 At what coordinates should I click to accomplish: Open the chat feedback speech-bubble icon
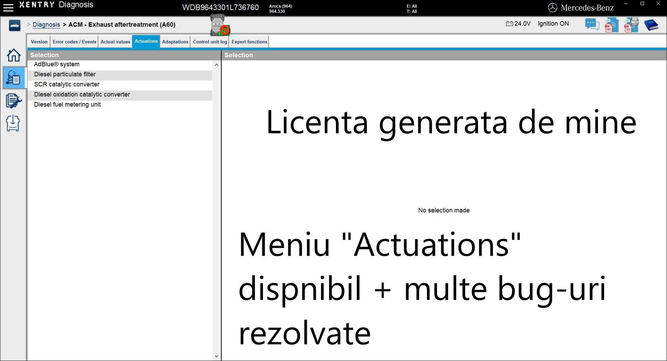click(592, 25)
